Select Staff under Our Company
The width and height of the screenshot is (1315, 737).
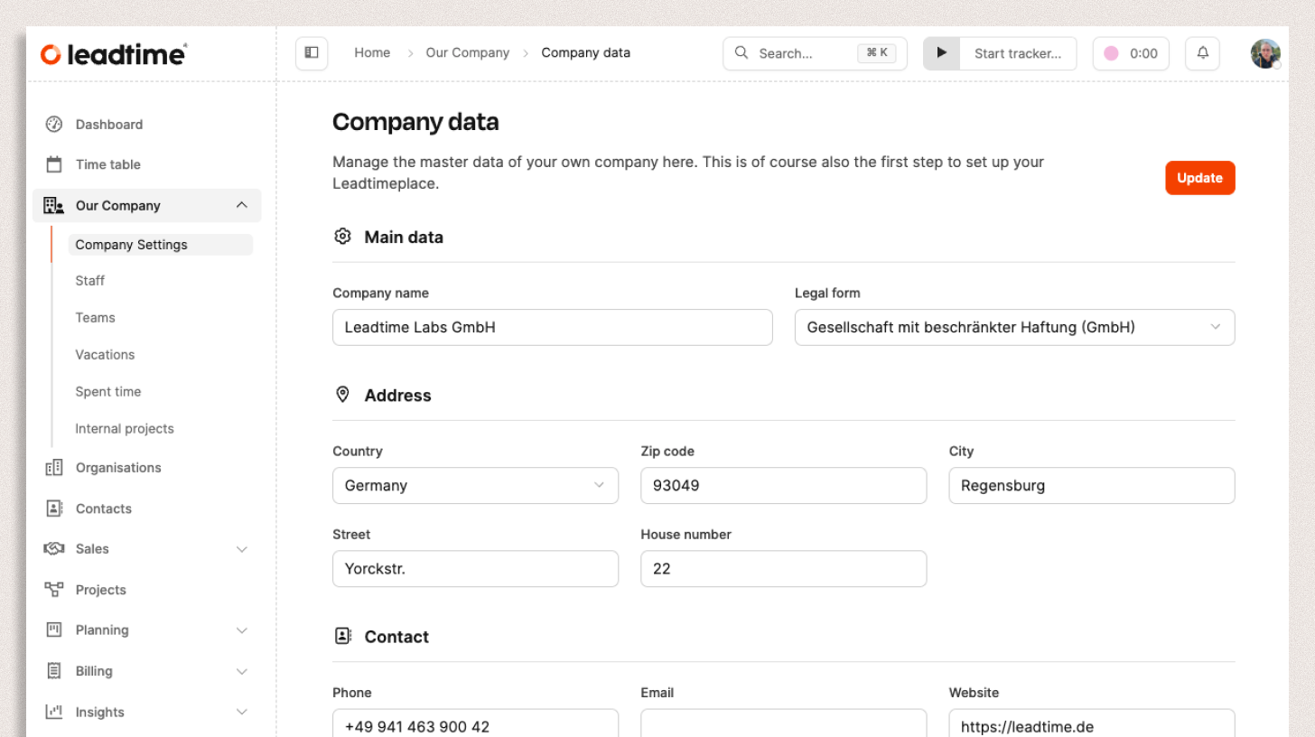pos(90,281)
